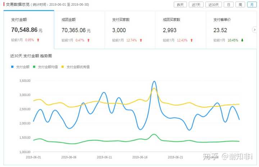259x167 pixels.
Task: Click red up arrow under 成团买家数
Action: coord(192,40)
